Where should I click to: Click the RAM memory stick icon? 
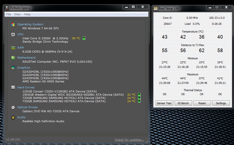(x=13, y=48)
